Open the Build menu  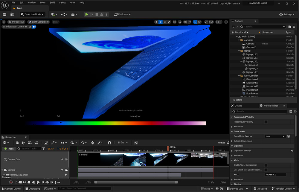[52, 3]
